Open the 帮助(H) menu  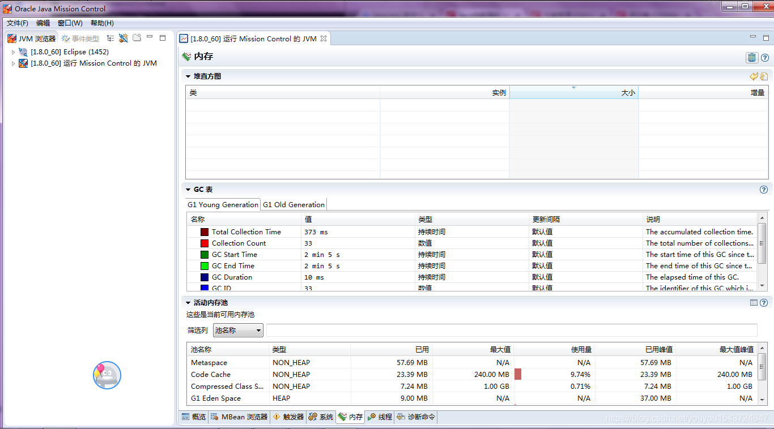(102, 23)
